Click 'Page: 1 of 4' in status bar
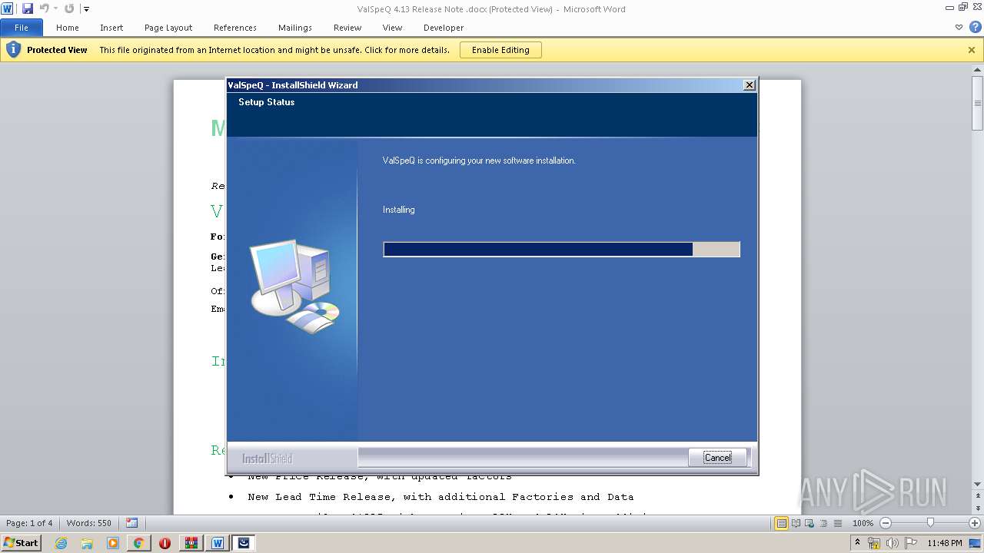984x553 pixels. click(x=30, y=523)
